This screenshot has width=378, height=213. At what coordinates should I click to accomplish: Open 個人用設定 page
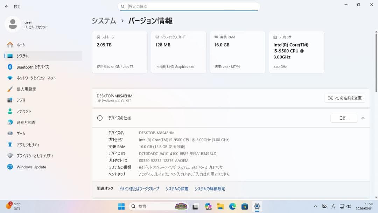pyautogui.click(x=43, y=89)
